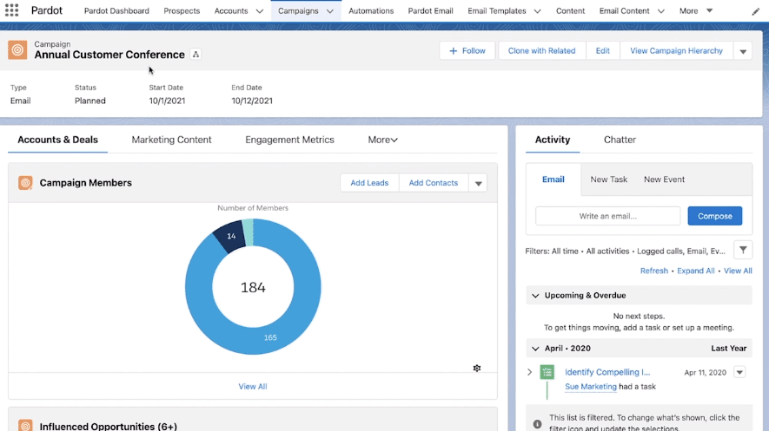This screenshot has width=769, height=431.
Task: Click the light teal chart segment
Action: [x=249, y=232]
